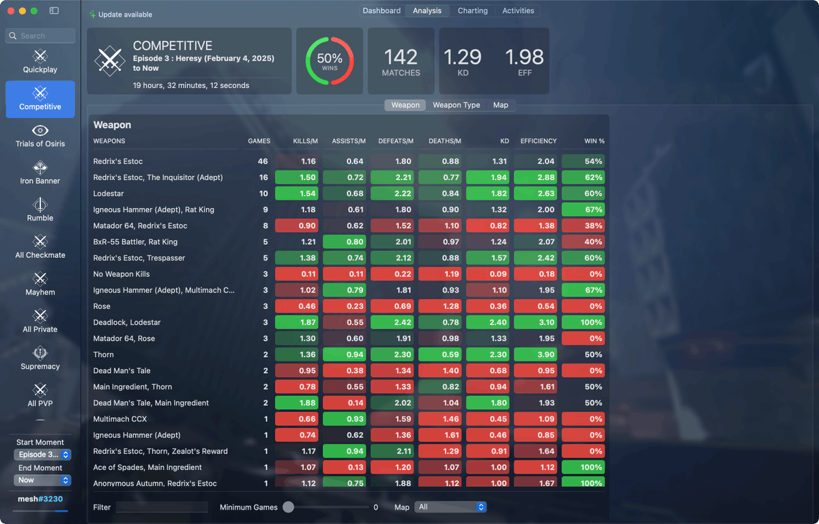Viewport: 819px width, 524px height.
Task: Click the mesh#3230 account name
Action: [40, 499]
